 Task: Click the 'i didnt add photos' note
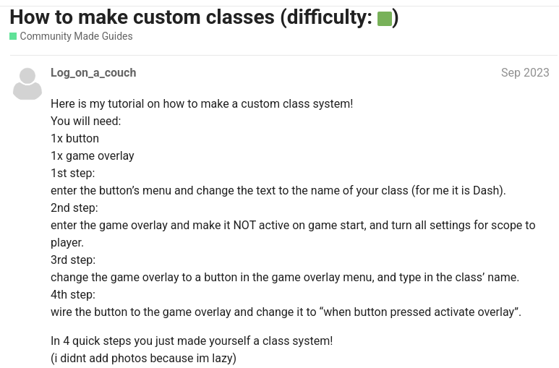tap(143, 358)
